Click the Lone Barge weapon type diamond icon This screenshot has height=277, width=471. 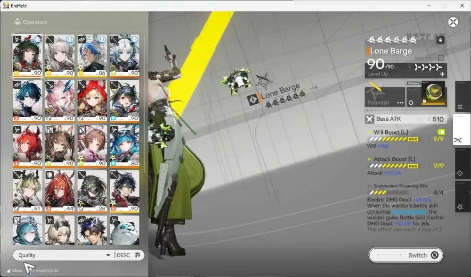pyautogui.click(x=252, y=100)
